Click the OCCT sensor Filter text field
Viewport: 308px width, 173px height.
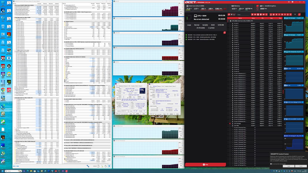[243, 14]
